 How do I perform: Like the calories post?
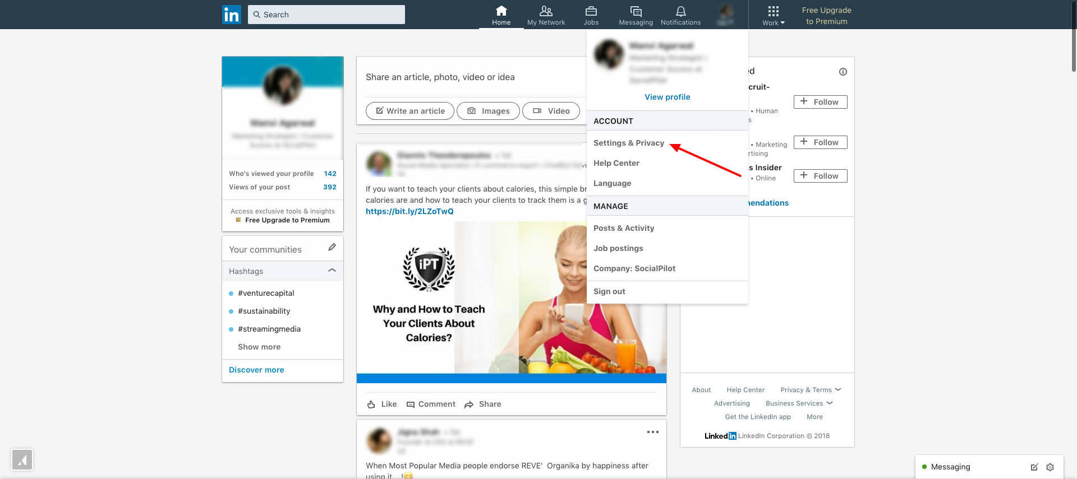coord(382,404)
